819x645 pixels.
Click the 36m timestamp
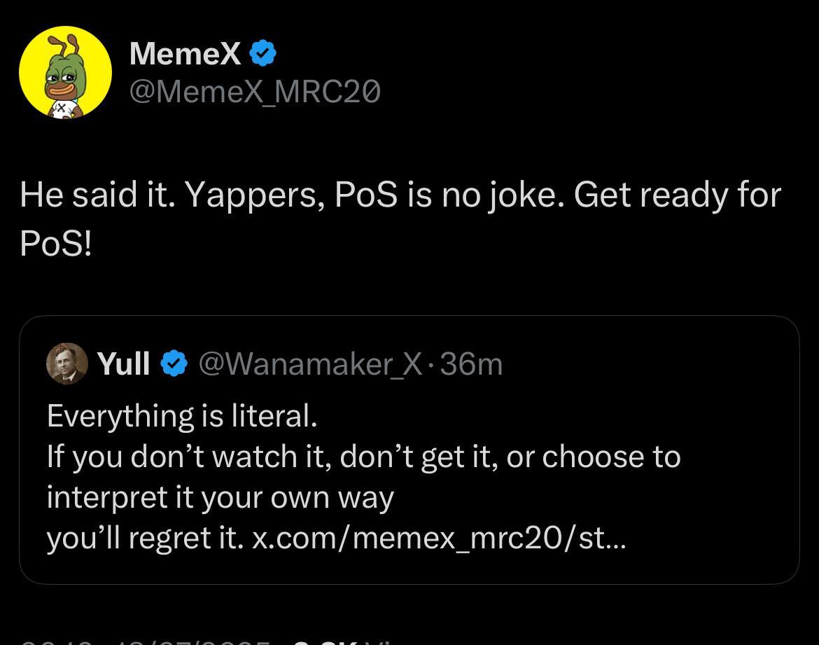tap(472, 364)
